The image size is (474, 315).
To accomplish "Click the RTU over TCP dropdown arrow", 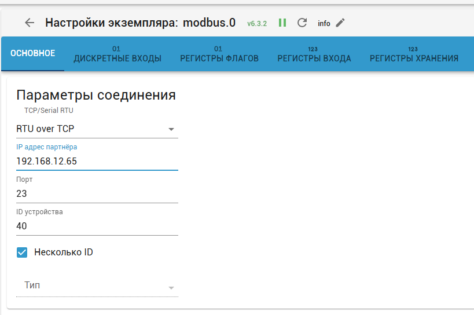I will click(x=171, y=129).
